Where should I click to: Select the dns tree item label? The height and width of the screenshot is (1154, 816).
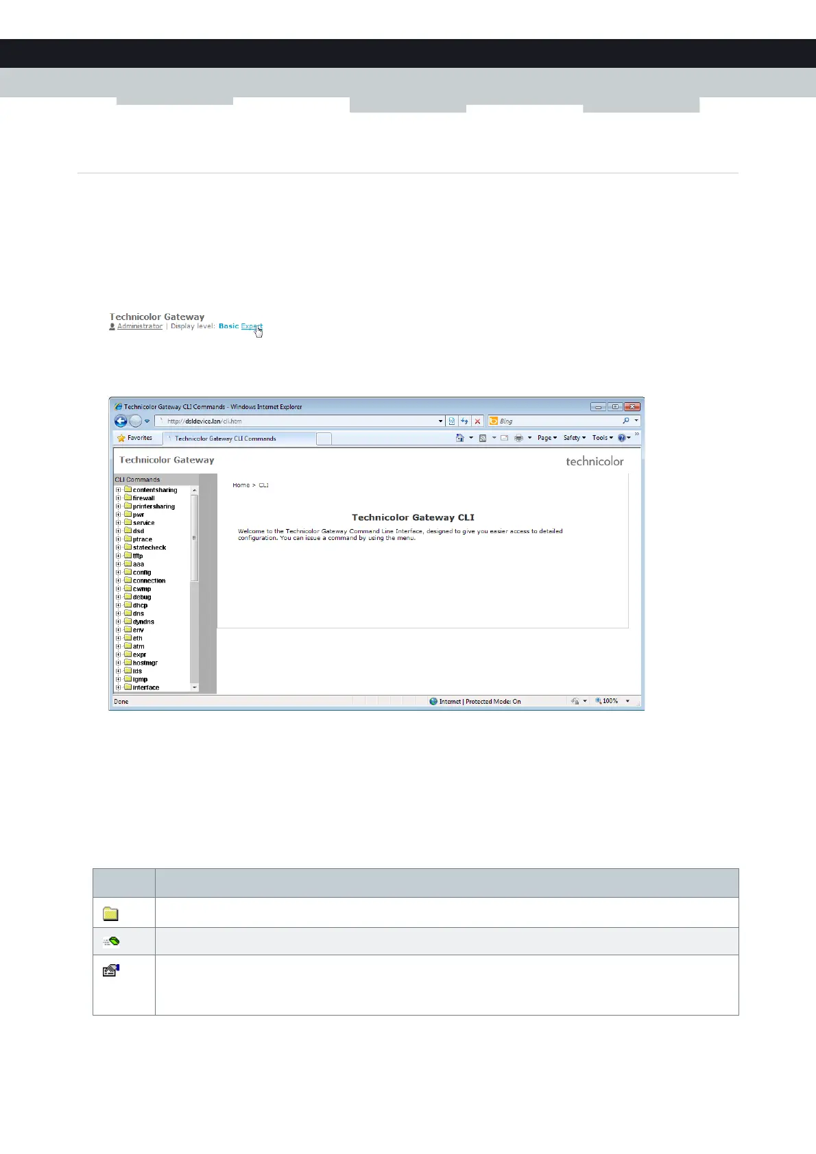[x=139, y=613]
